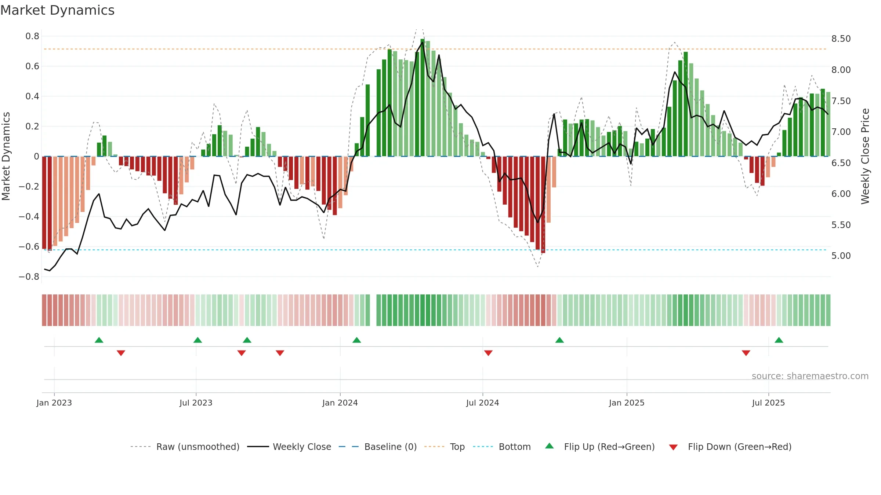Click the rotated Market Dynamics y-axis title
The width and height of the screenshot is (881, 495).
click(6, 156)
